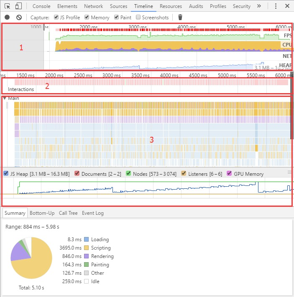Image resolution: width=294 pixels, height=297 pixels.
Task: Click the inspect element picker icon
Action: click(x=7, y=6)
